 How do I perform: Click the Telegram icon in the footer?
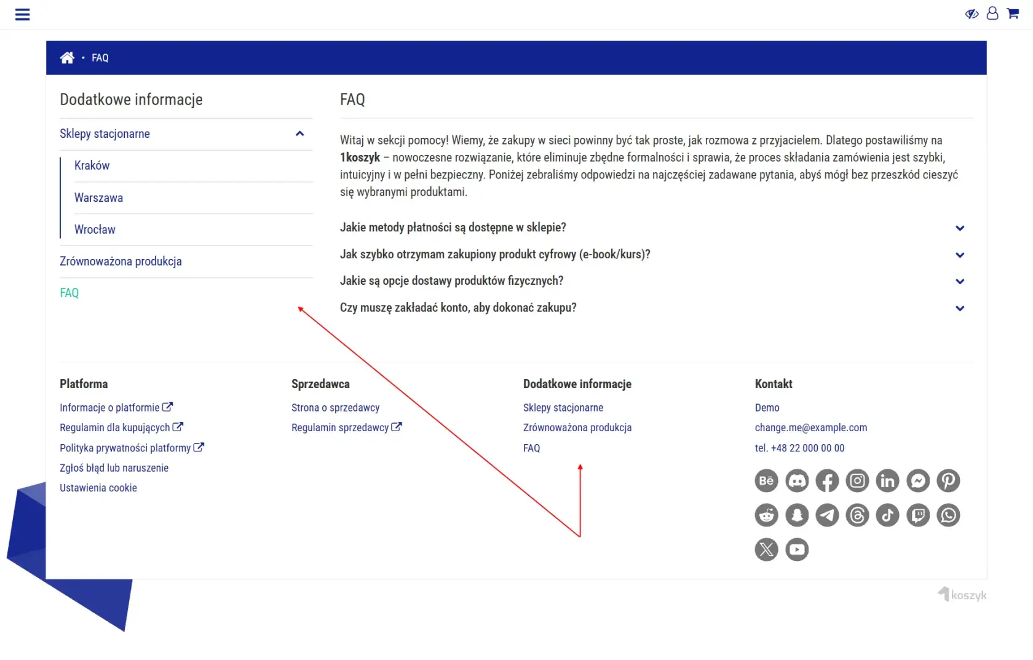pyautogui.click(x=826, y=515)
